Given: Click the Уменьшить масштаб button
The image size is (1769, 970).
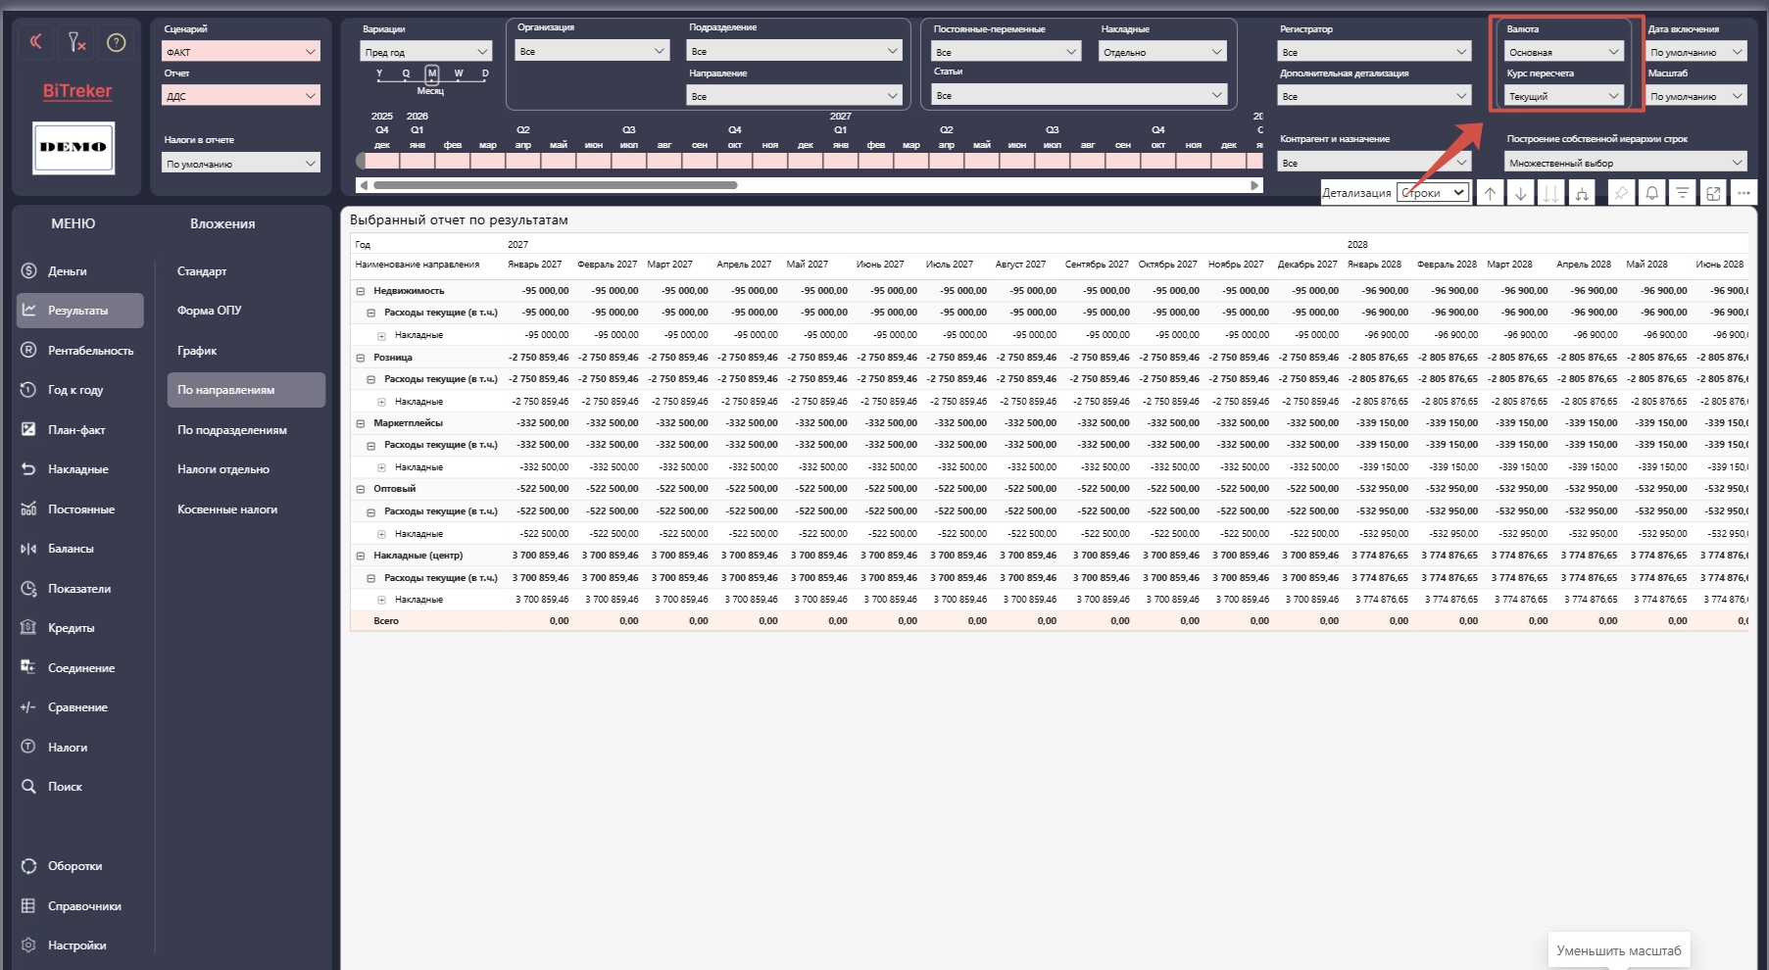Looking at the screenshot, I should click(1618, 950).
